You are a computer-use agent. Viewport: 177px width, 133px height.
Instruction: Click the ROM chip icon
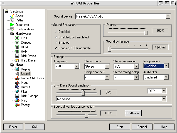(x=17, y=47)
